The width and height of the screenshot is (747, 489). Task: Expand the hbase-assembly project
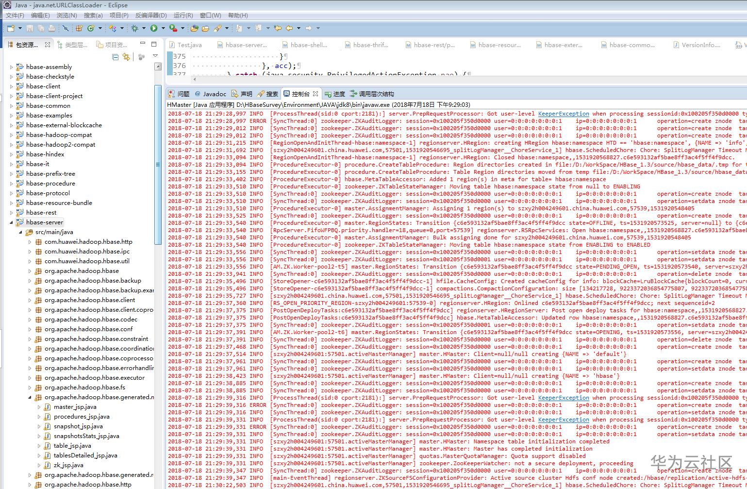click(12, 67)
